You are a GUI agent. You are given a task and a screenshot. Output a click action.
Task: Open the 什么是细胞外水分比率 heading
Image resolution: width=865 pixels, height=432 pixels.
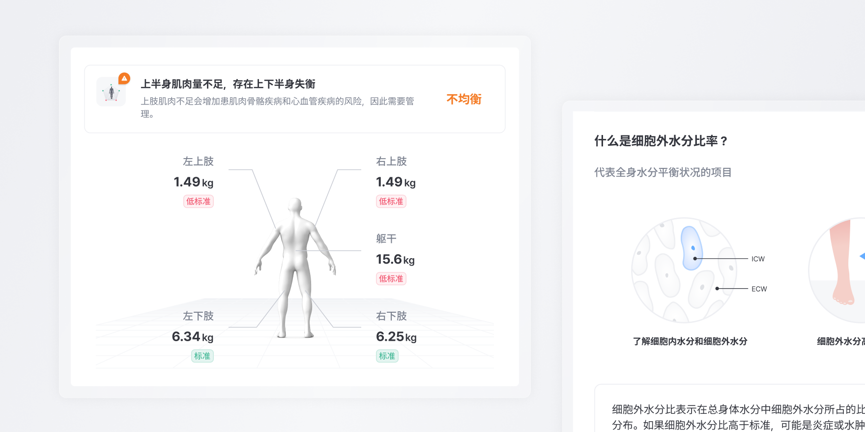[x=661, y=141]
